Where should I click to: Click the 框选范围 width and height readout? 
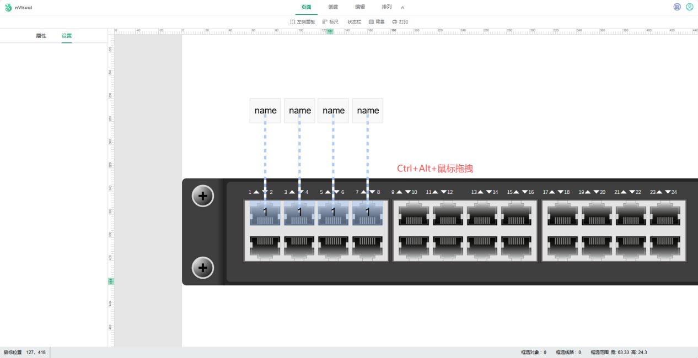619,352
